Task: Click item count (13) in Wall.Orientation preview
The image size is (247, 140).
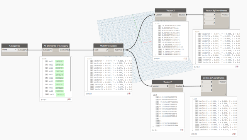Action: point(129,94)
